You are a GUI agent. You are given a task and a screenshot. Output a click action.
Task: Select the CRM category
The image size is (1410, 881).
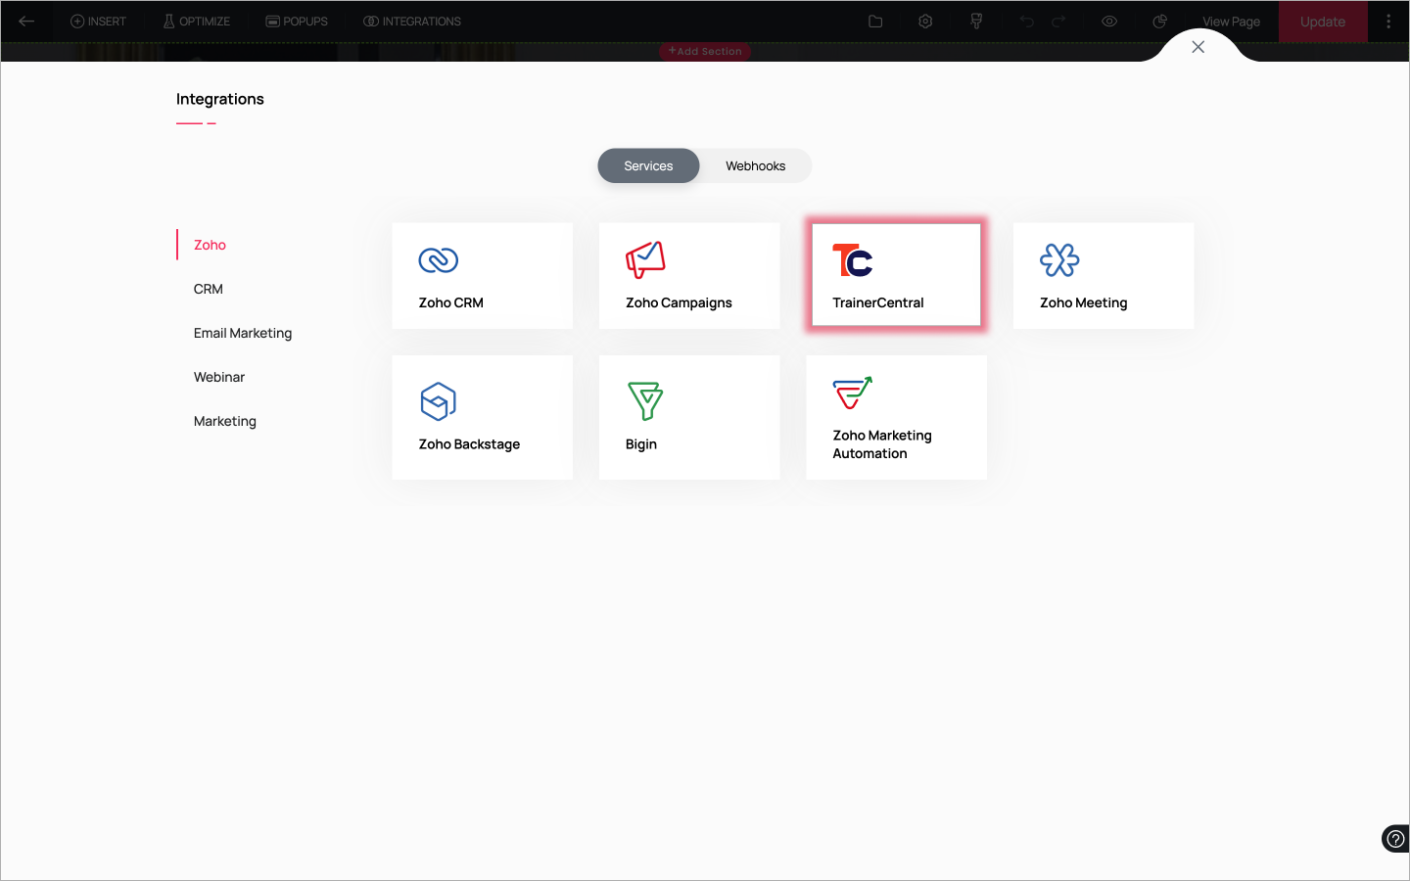(x=209, y=289)
